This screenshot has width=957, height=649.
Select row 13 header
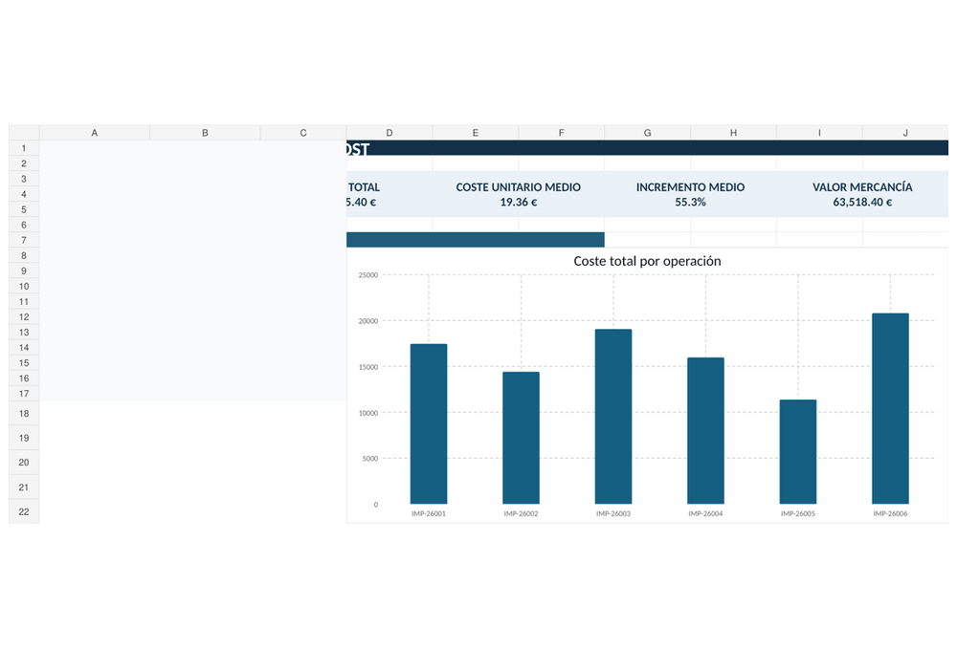pos(24,332)
